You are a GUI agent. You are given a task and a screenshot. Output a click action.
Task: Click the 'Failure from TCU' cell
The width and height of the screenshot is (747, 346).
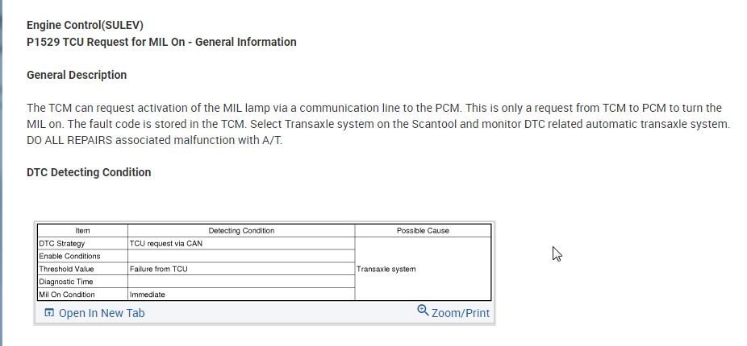(159, 269)
